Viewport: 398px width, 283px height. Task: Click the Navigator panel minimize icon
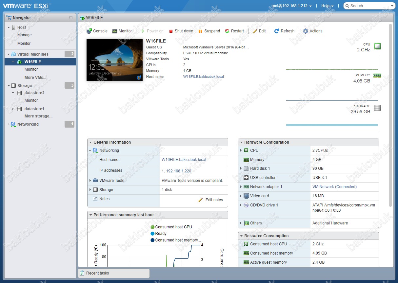click(71, 18)
